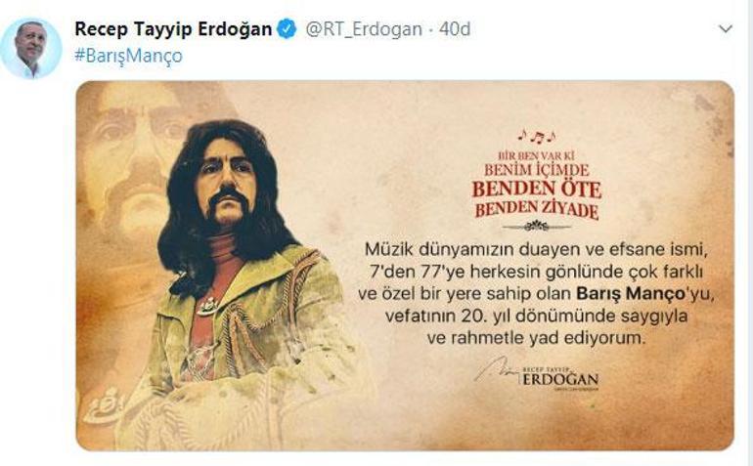The image size is (753, 466).
Task: Open the @RT_Erdogan handle link
Action: tap(364, 29)
